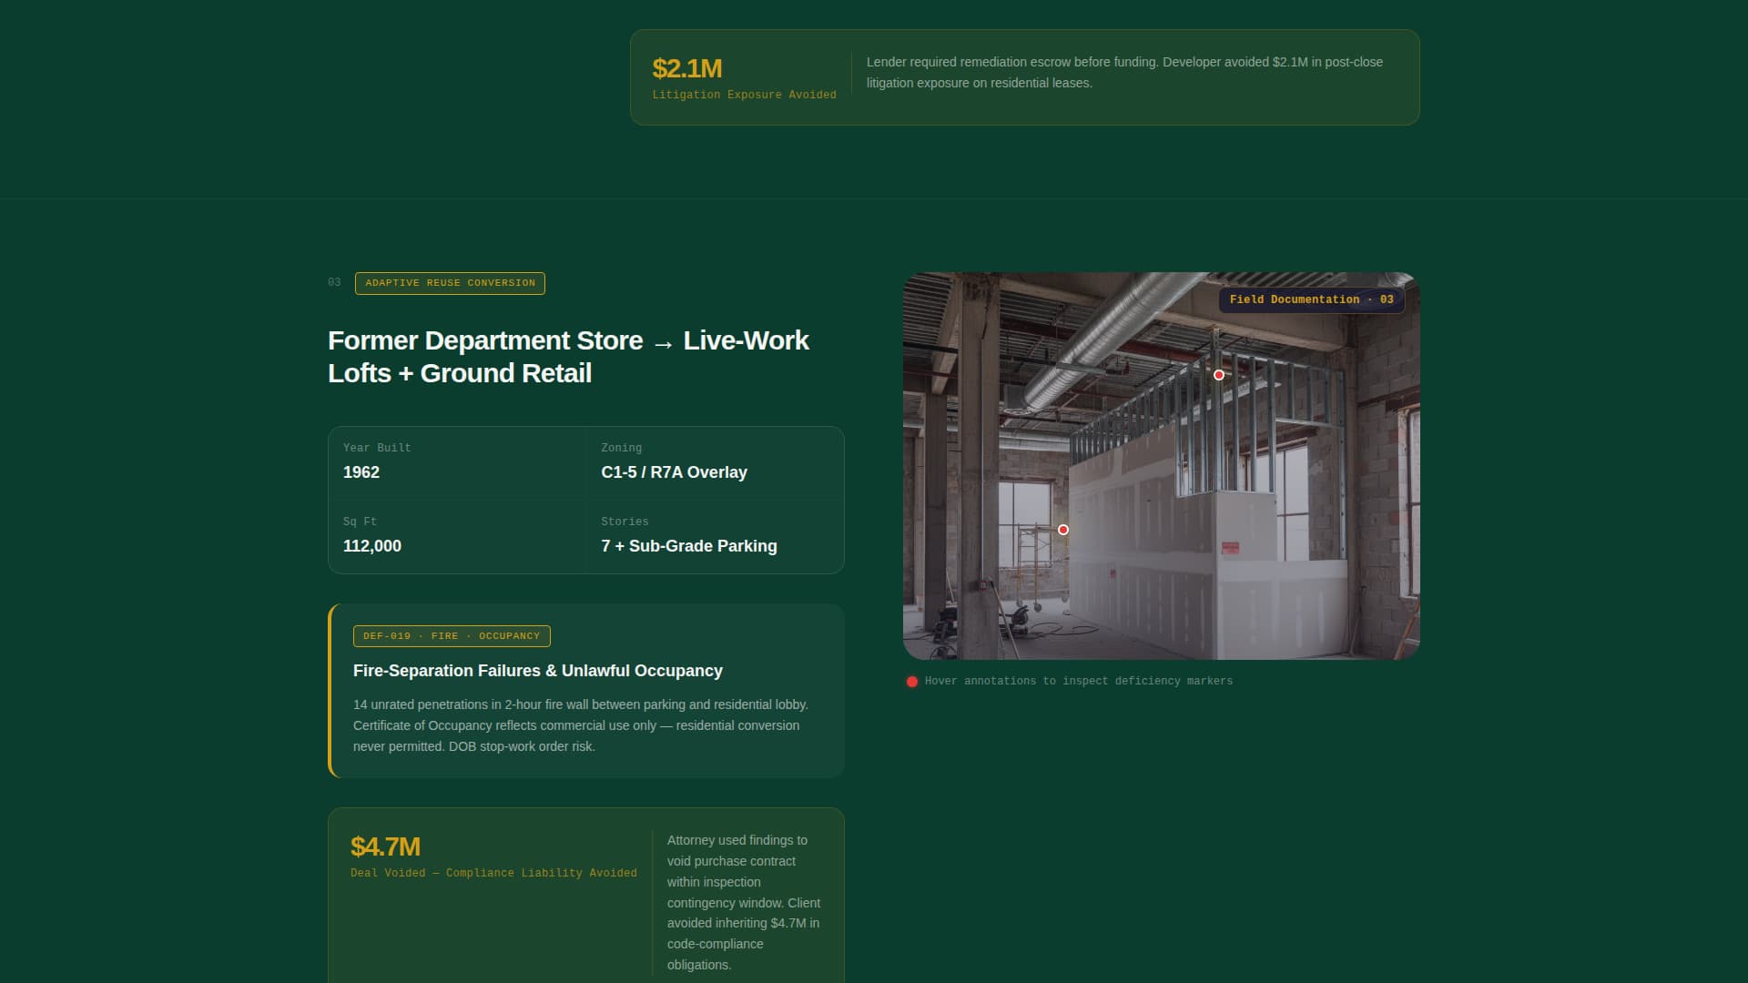1748x983 pixels.
Task: Click the Stories 7 + Sub-Grade Parking cell
Action: click(x=715, y=536)
